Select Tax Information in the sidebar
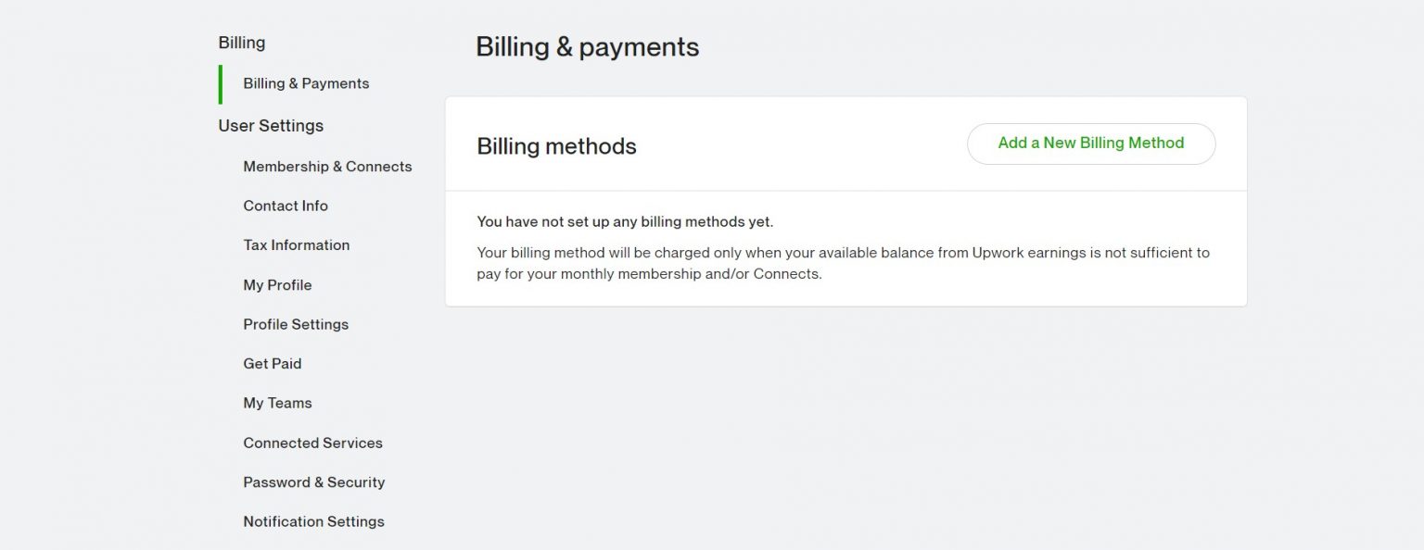 [x=296, y=245]
